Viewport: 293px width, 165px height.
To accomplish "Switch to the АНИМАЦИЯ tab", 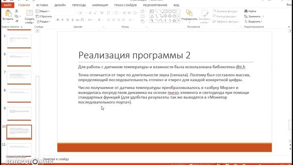I will point(100,5).
